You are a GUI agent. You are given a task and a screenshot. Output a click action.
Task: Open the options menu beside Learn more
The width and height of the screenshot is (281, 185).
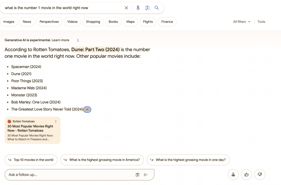(x=78, y=40)
